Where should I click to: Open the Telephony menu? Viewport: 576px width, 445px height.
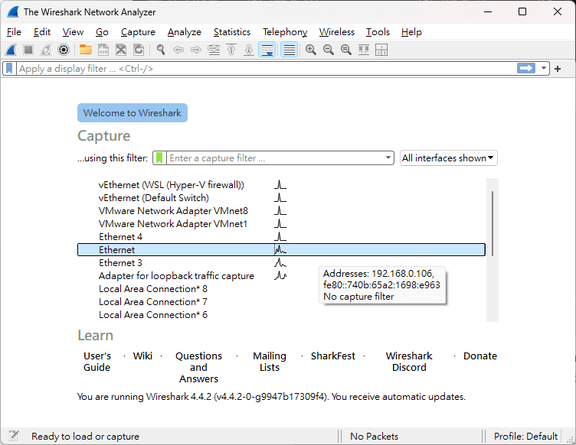coord(284,32)
